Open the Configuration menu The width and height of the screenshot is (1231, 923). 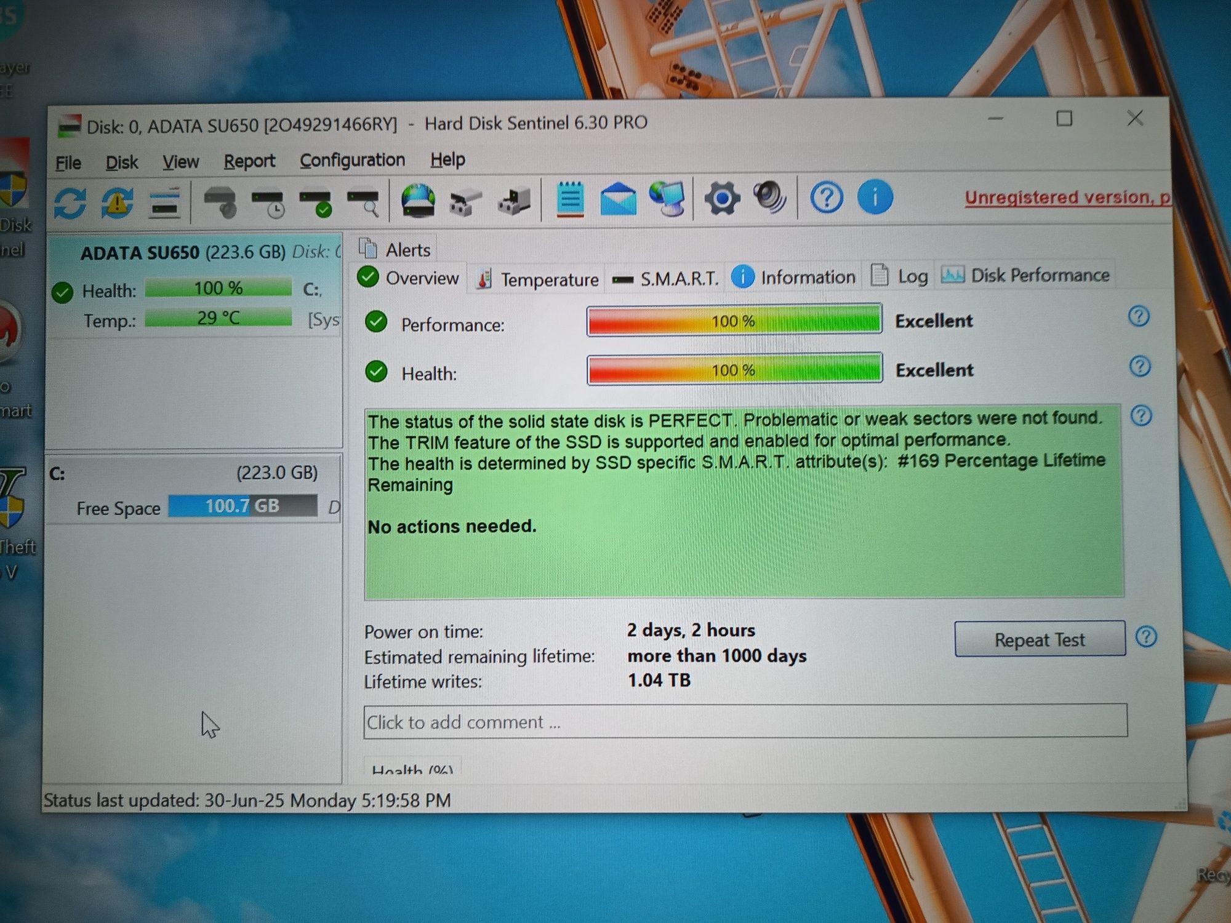pyautogui.click(x=352, y=160)
